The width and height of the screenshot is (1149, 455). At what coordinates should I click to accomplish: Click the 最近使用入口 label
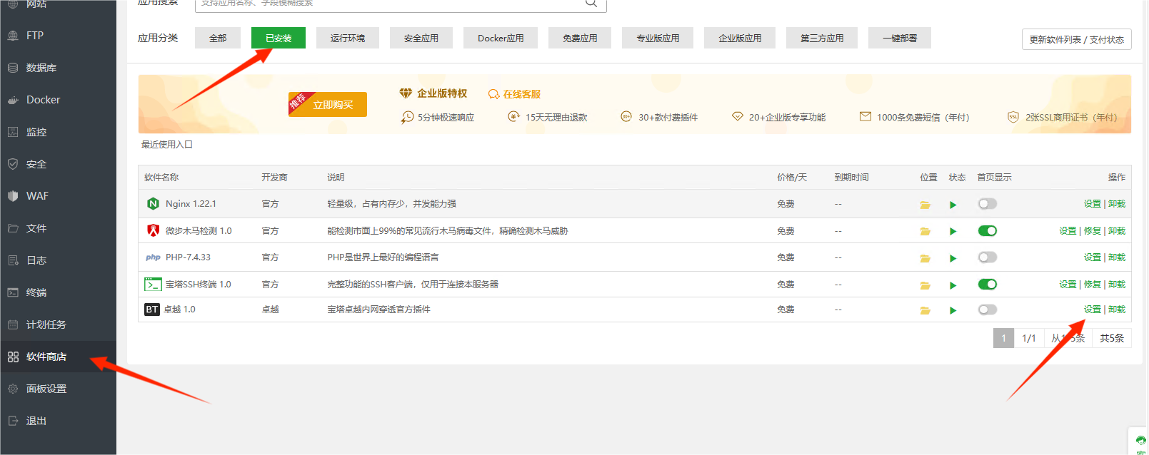click(x=167, y=145)
